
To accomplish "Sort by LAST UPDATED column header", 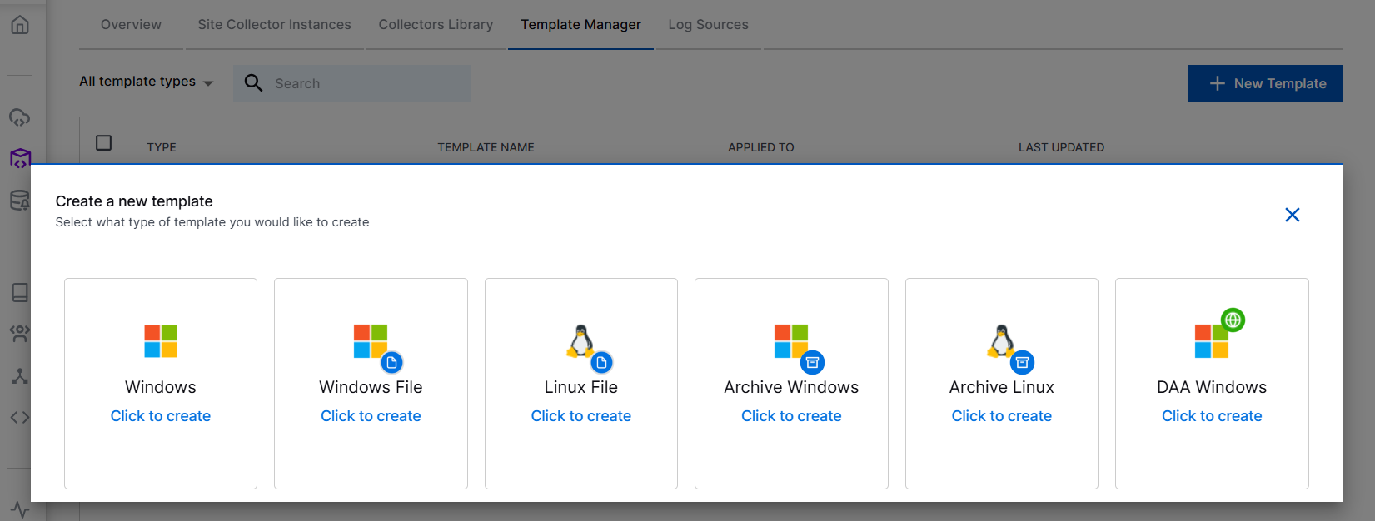I will pyautogui.click(x=1061, y=147).
